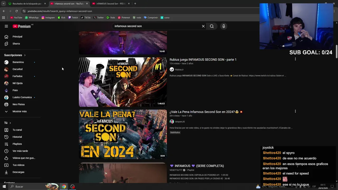
Task: Close the Resultados de la búsqueda tab
Action: click(x=45, y=4)
